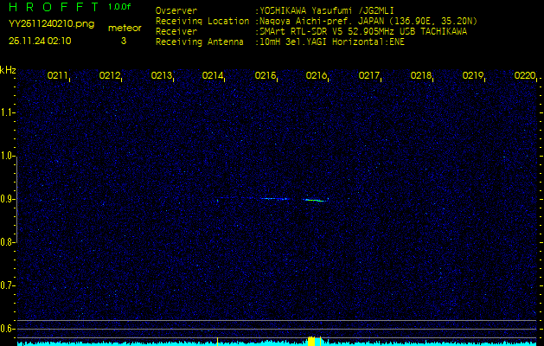Click the kHz axis unit label
The image size is (544, 346).
[8, 70]
